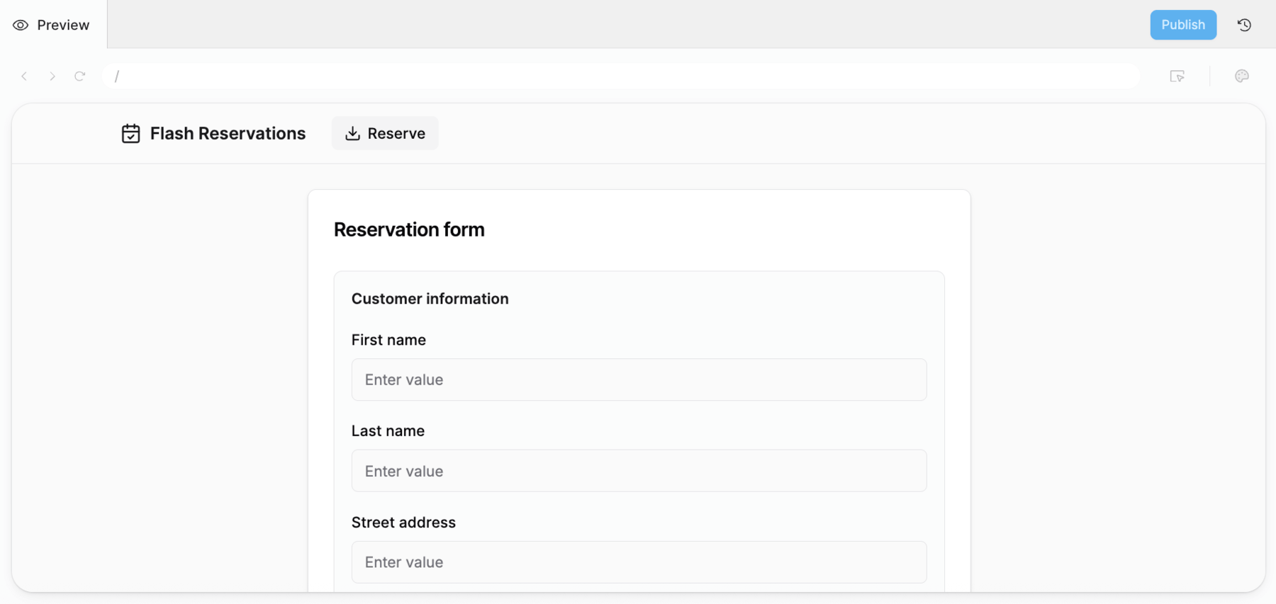Focus the First name field
This screenshot has width=1276, height=604.
tap(639, 380)
